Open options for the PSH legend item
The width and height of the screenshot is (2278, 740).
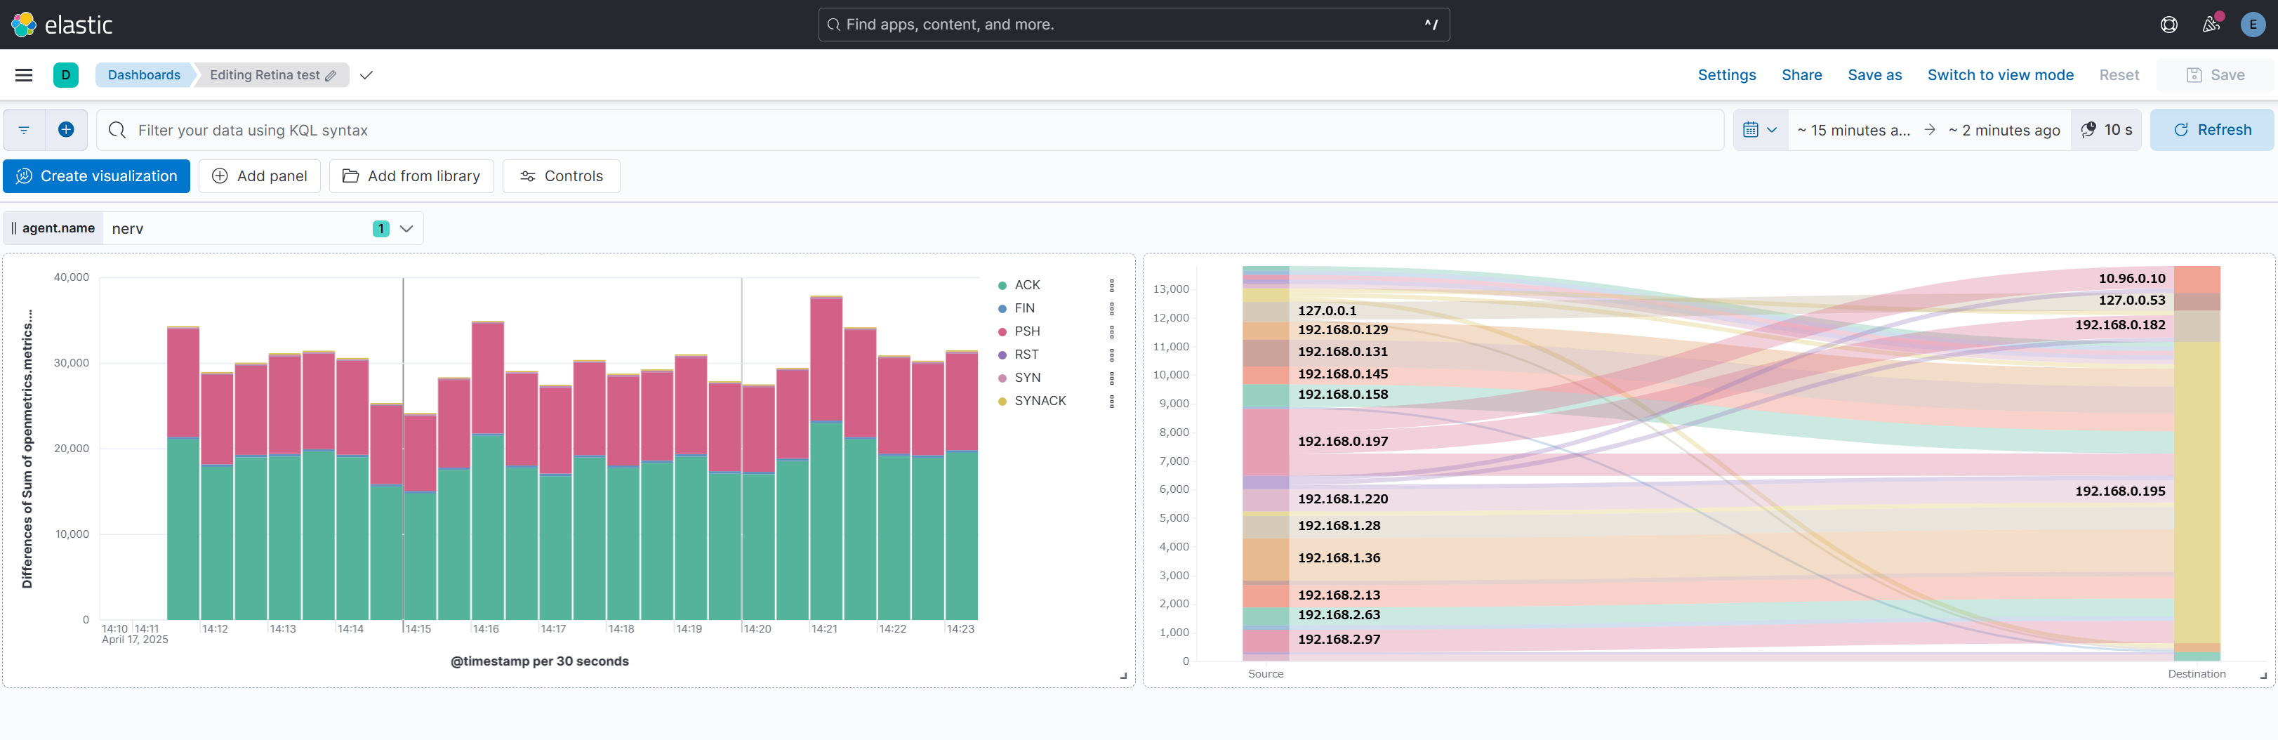click(1111, 331)
